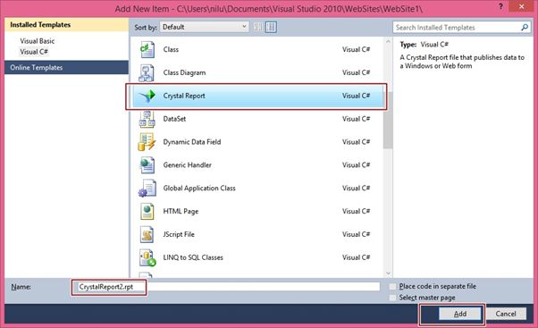Select the Global Application Class label

point(199,189)
